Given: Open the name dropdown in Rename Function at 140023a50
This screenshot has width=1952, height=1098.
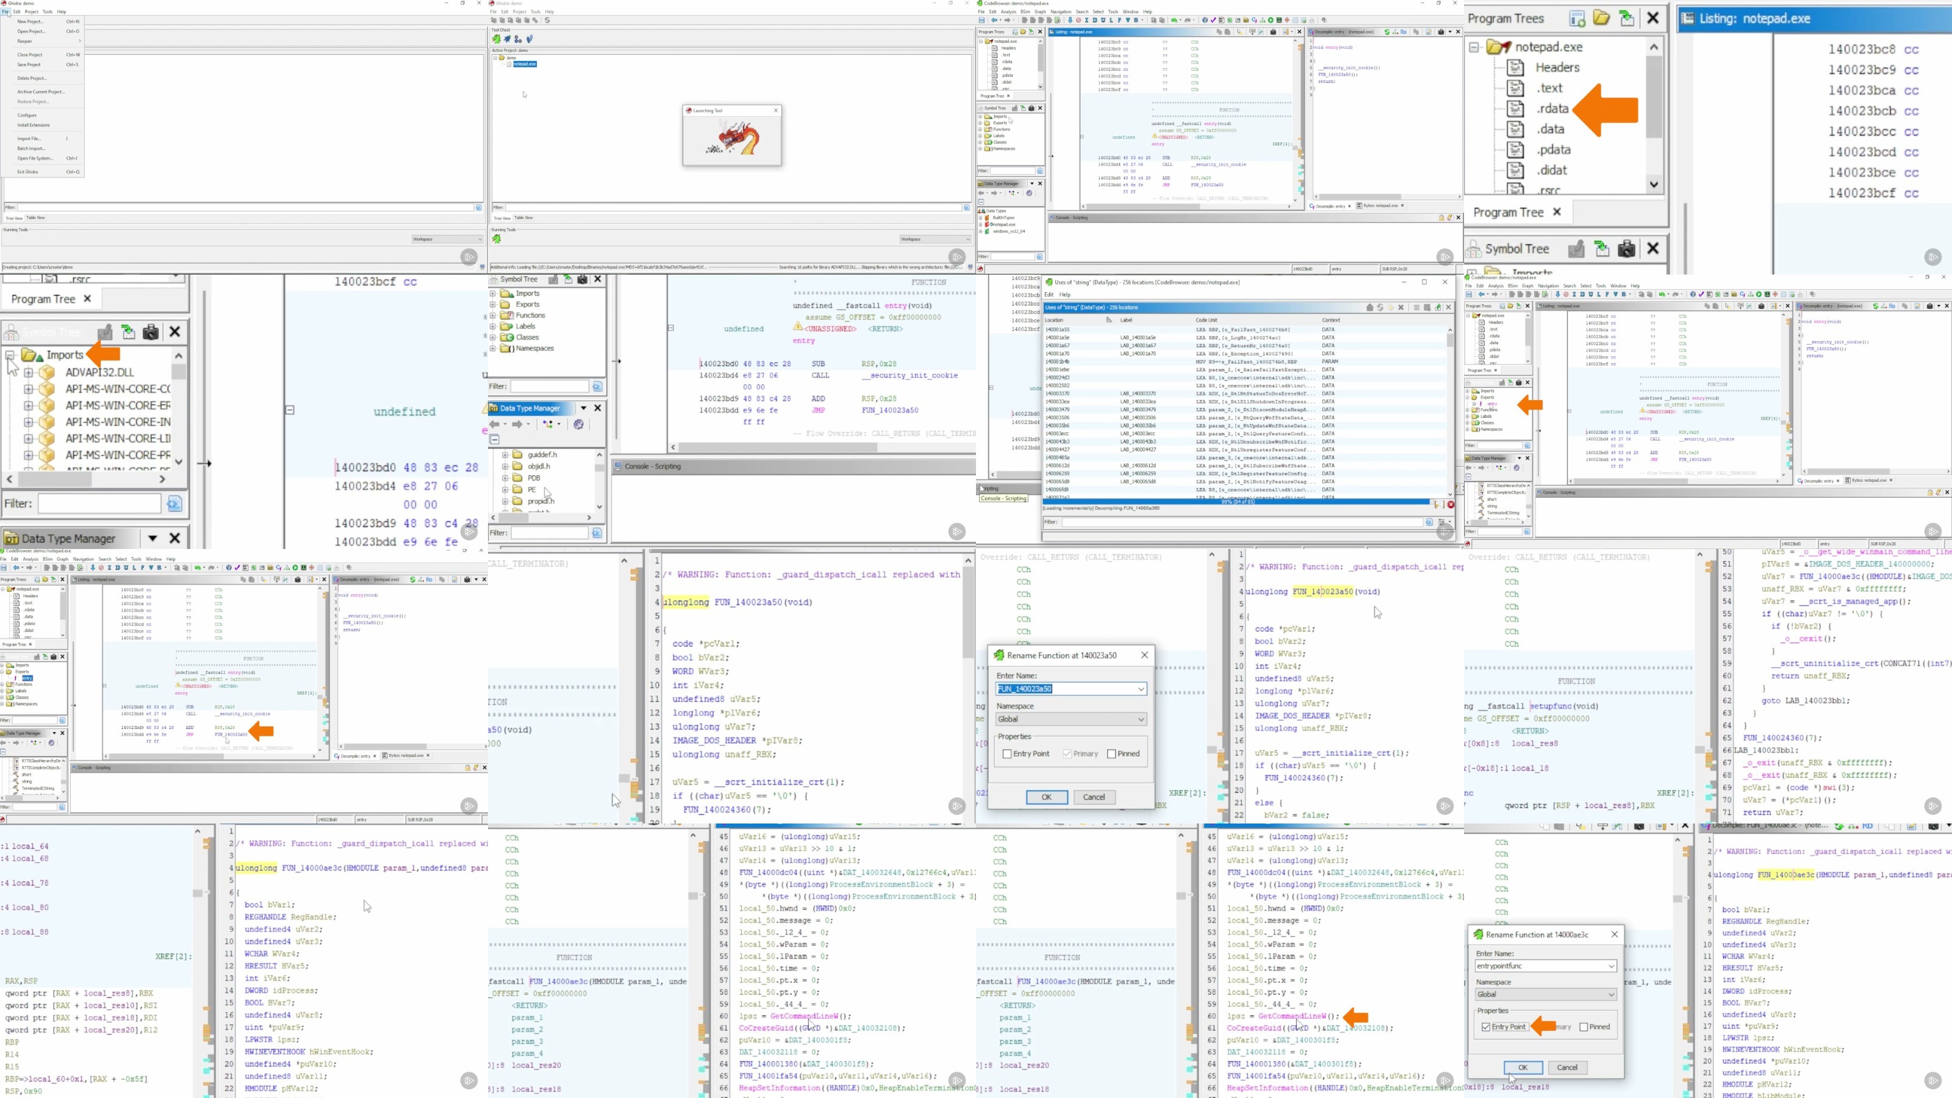Looking at the screenshot, I should [1141, 689].
